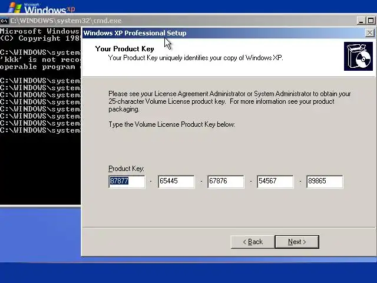Click the 'Product Key:' label

coord(126,169)
